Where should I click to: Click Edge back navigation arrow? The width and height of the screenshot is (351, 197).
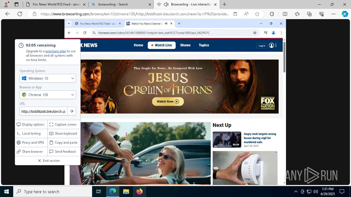pos(8,14)
